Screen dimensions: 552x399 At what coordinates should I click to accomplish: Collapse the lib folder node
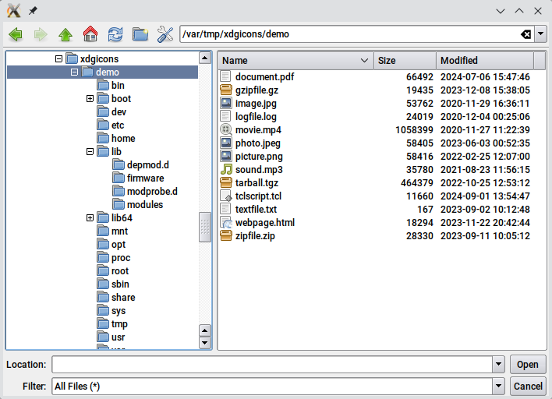point(90,152)
